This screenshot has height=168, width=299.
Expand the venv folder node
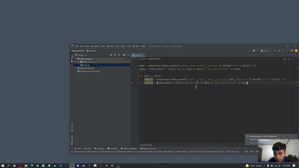click(x=78, y=62)
